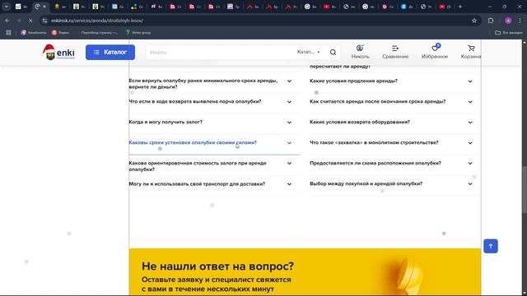This screenshot has width=527, height=296.
Task: Click the blue scroll-to-top arrow button
Action: 491,247
